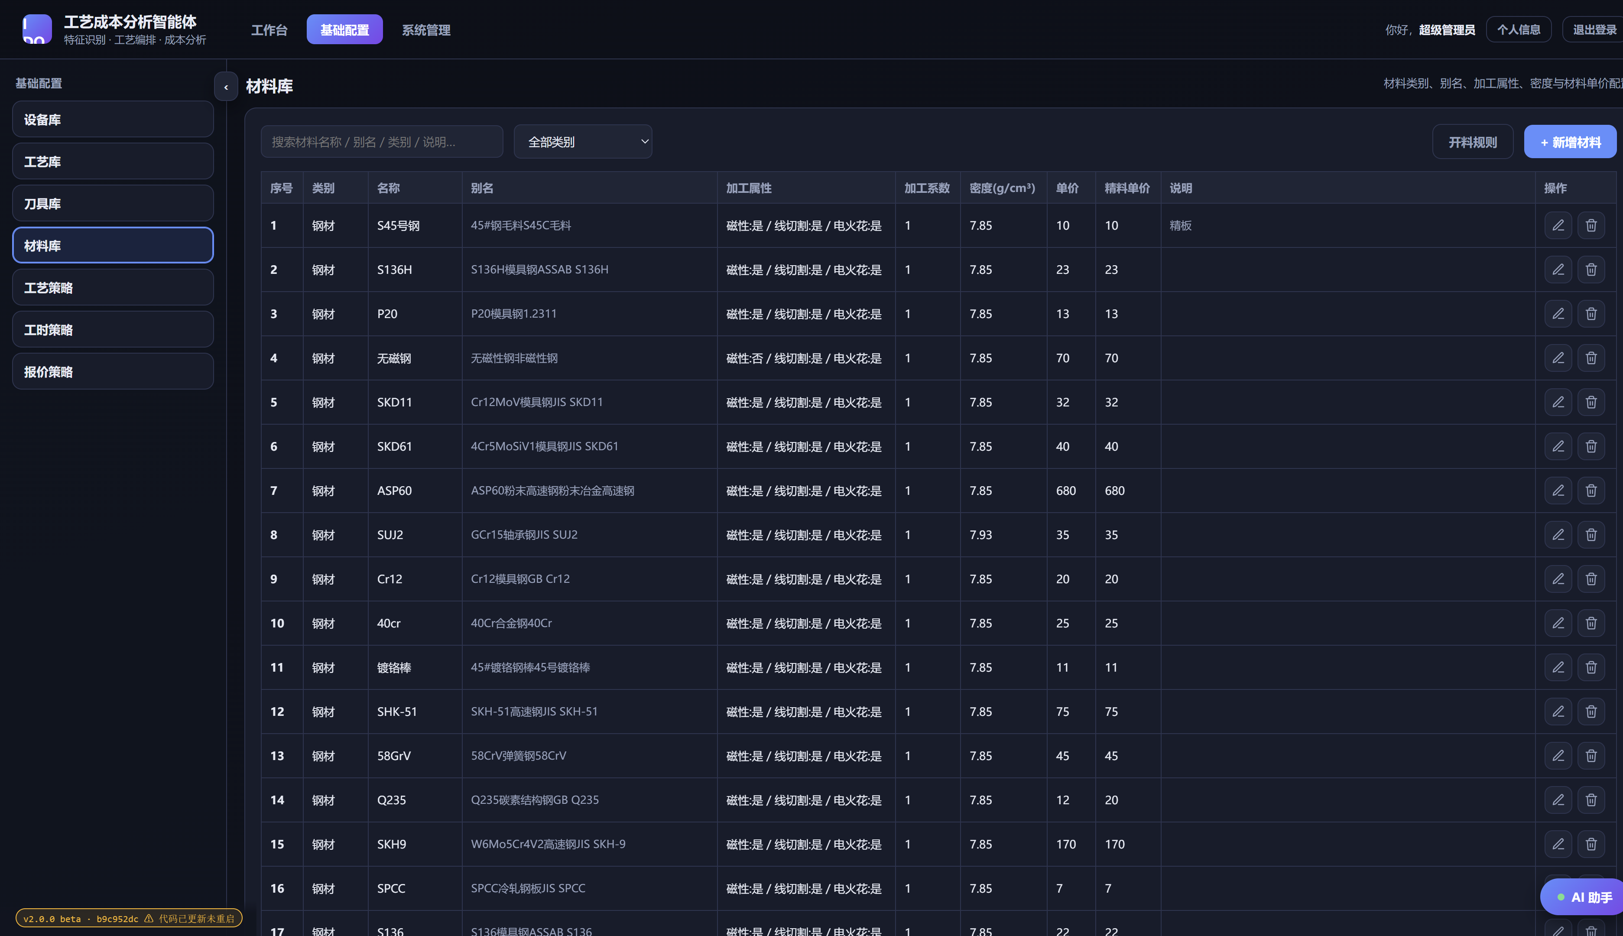Delete the Q235 material row
The width and height of the screenshot is (1623, 936).
coord(1591,799)
